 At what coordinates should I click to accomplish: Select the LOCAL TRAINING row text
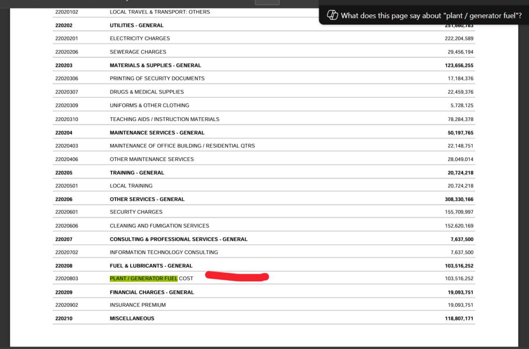[x=131, y=186]
